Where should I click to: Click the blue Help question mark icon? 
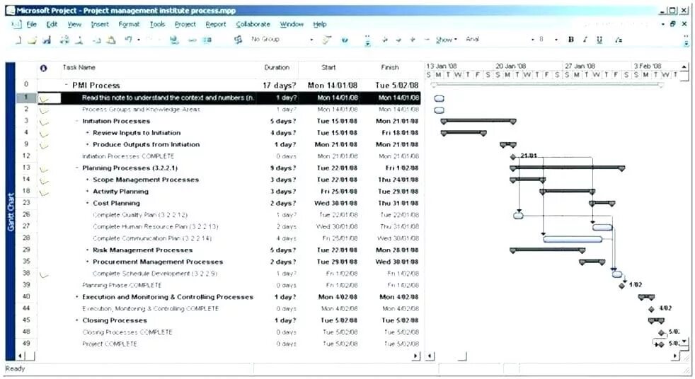pos(345,40)
